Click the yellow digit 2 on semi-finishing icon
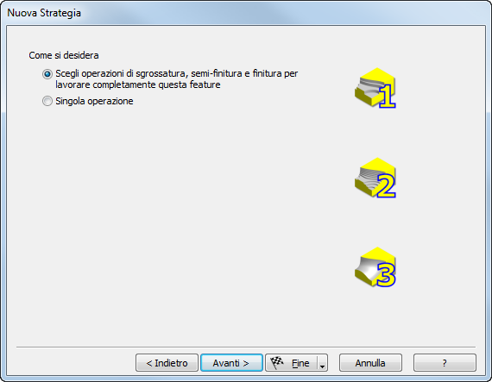Viewport: 492px width, 382px height. (386, 186)
